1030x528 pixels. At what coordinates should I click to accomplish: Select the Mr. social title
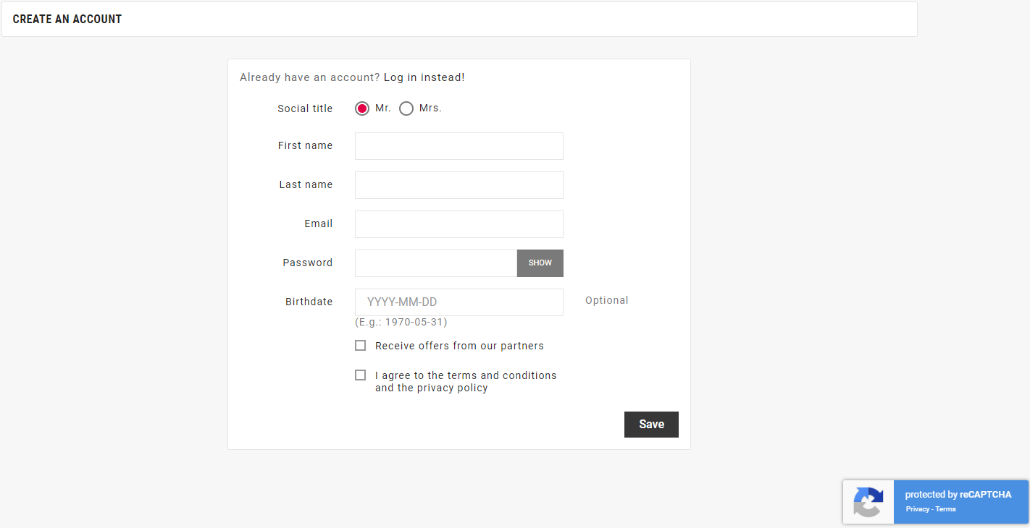click(362, 108)
